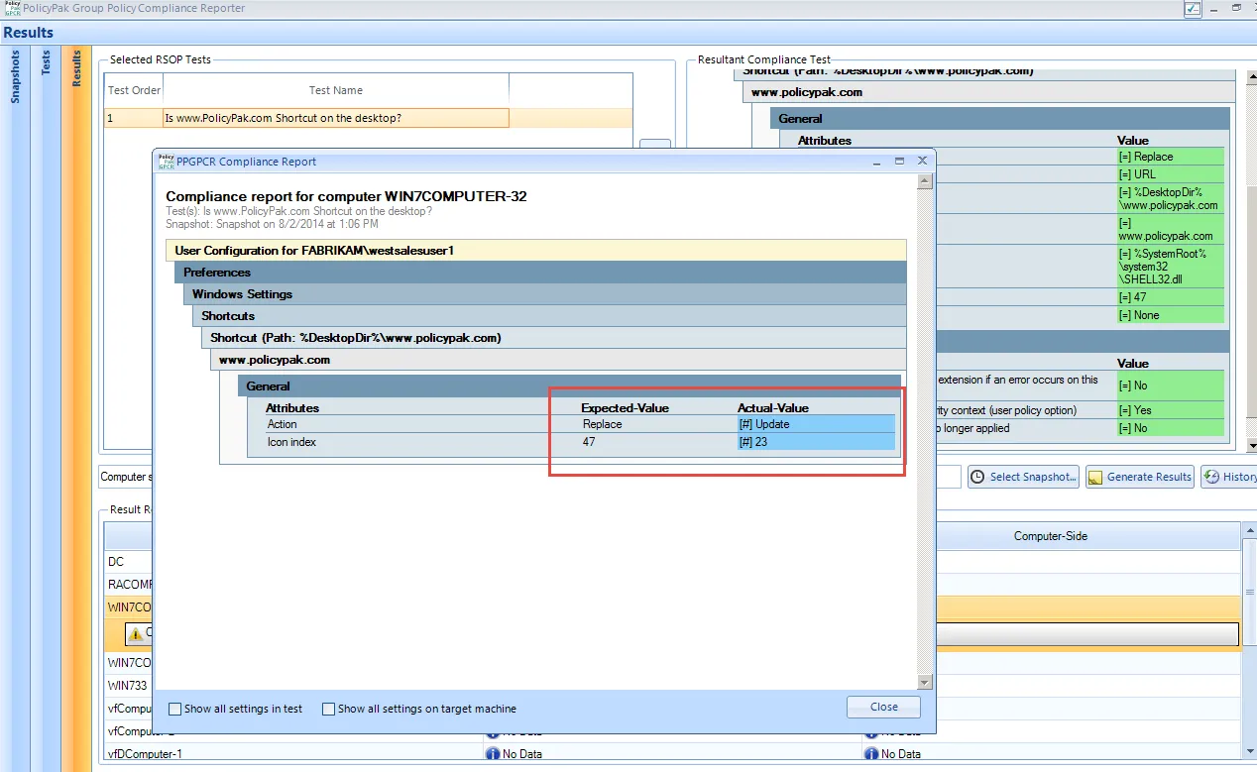Click the actual value [#] Update
The image size is (1257, 772).
815,424
